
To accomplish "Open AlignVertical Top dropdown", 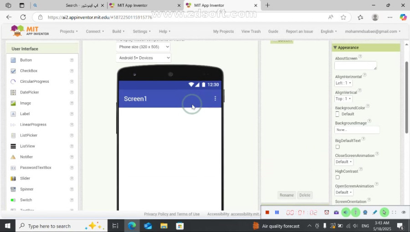I will [x=343, y=99].
